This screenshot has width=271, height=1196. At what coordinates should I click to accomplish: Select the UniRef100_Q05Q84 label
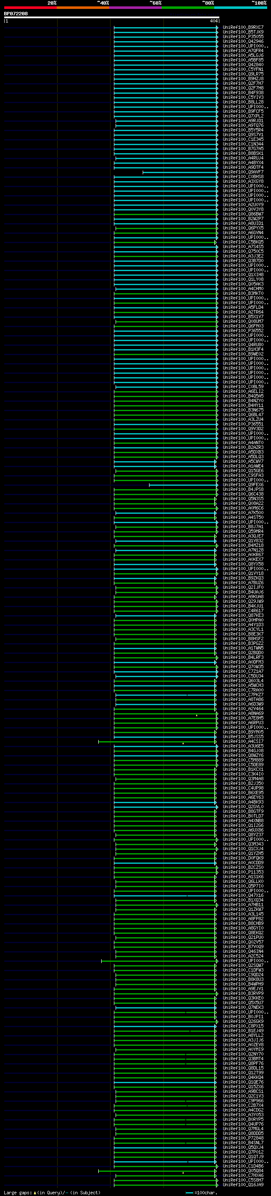coord(243,1171)
